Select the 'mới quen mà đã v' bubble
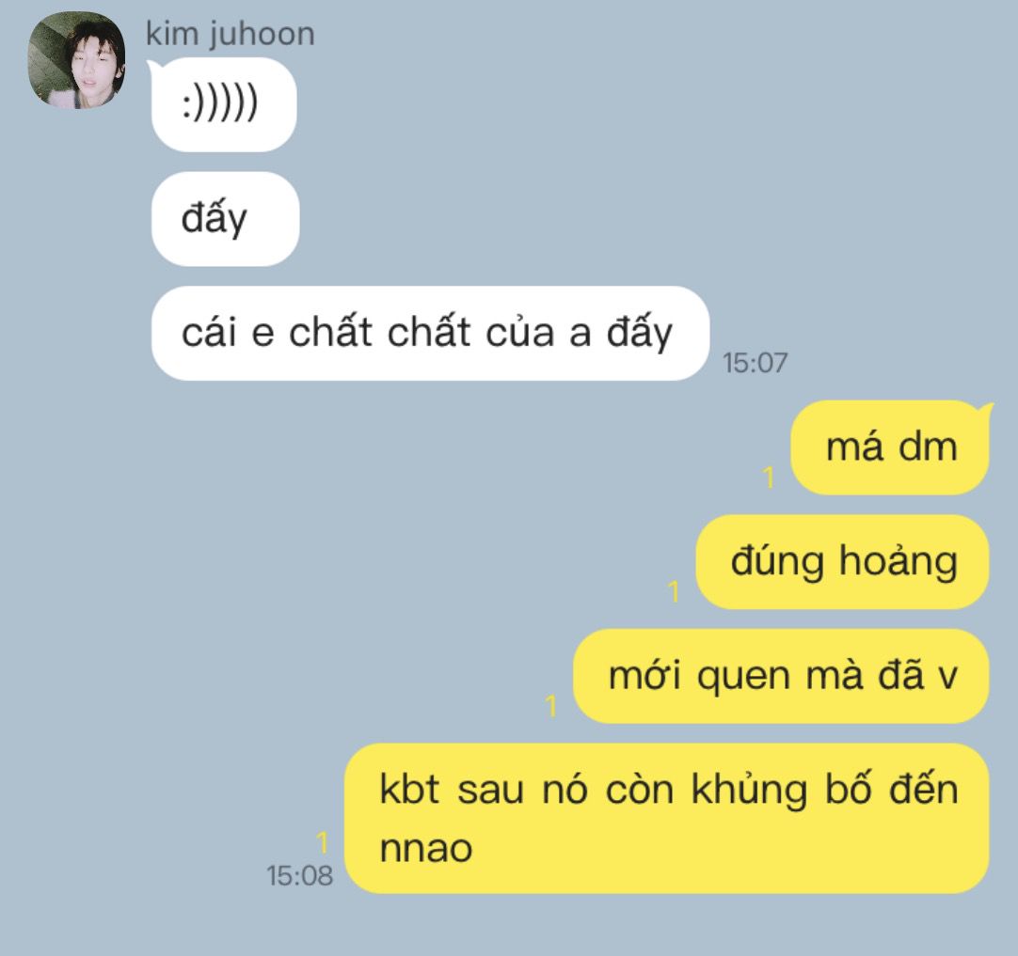This screenshot has width=1018, height=956. pyautogui.click(x=781, y=676)
